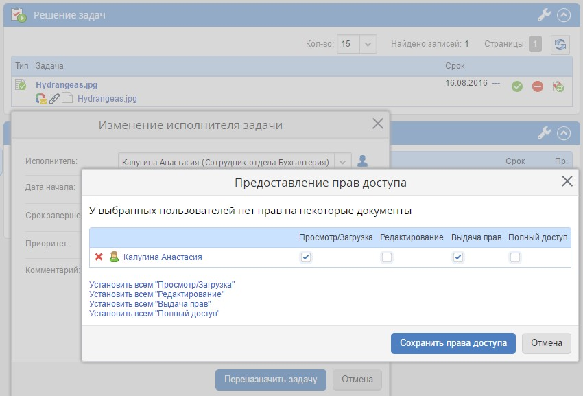Open the Кол-во records count dropdown

tap(368, 44)
